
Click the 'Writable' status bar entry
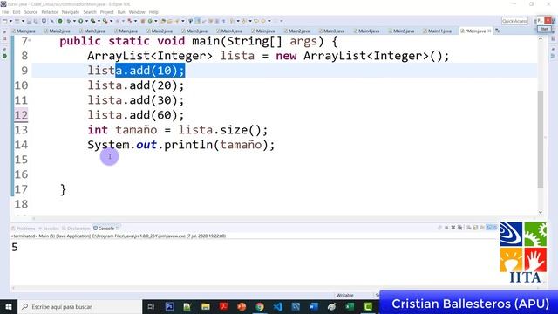pyautogui.click(x=345, y=295)
